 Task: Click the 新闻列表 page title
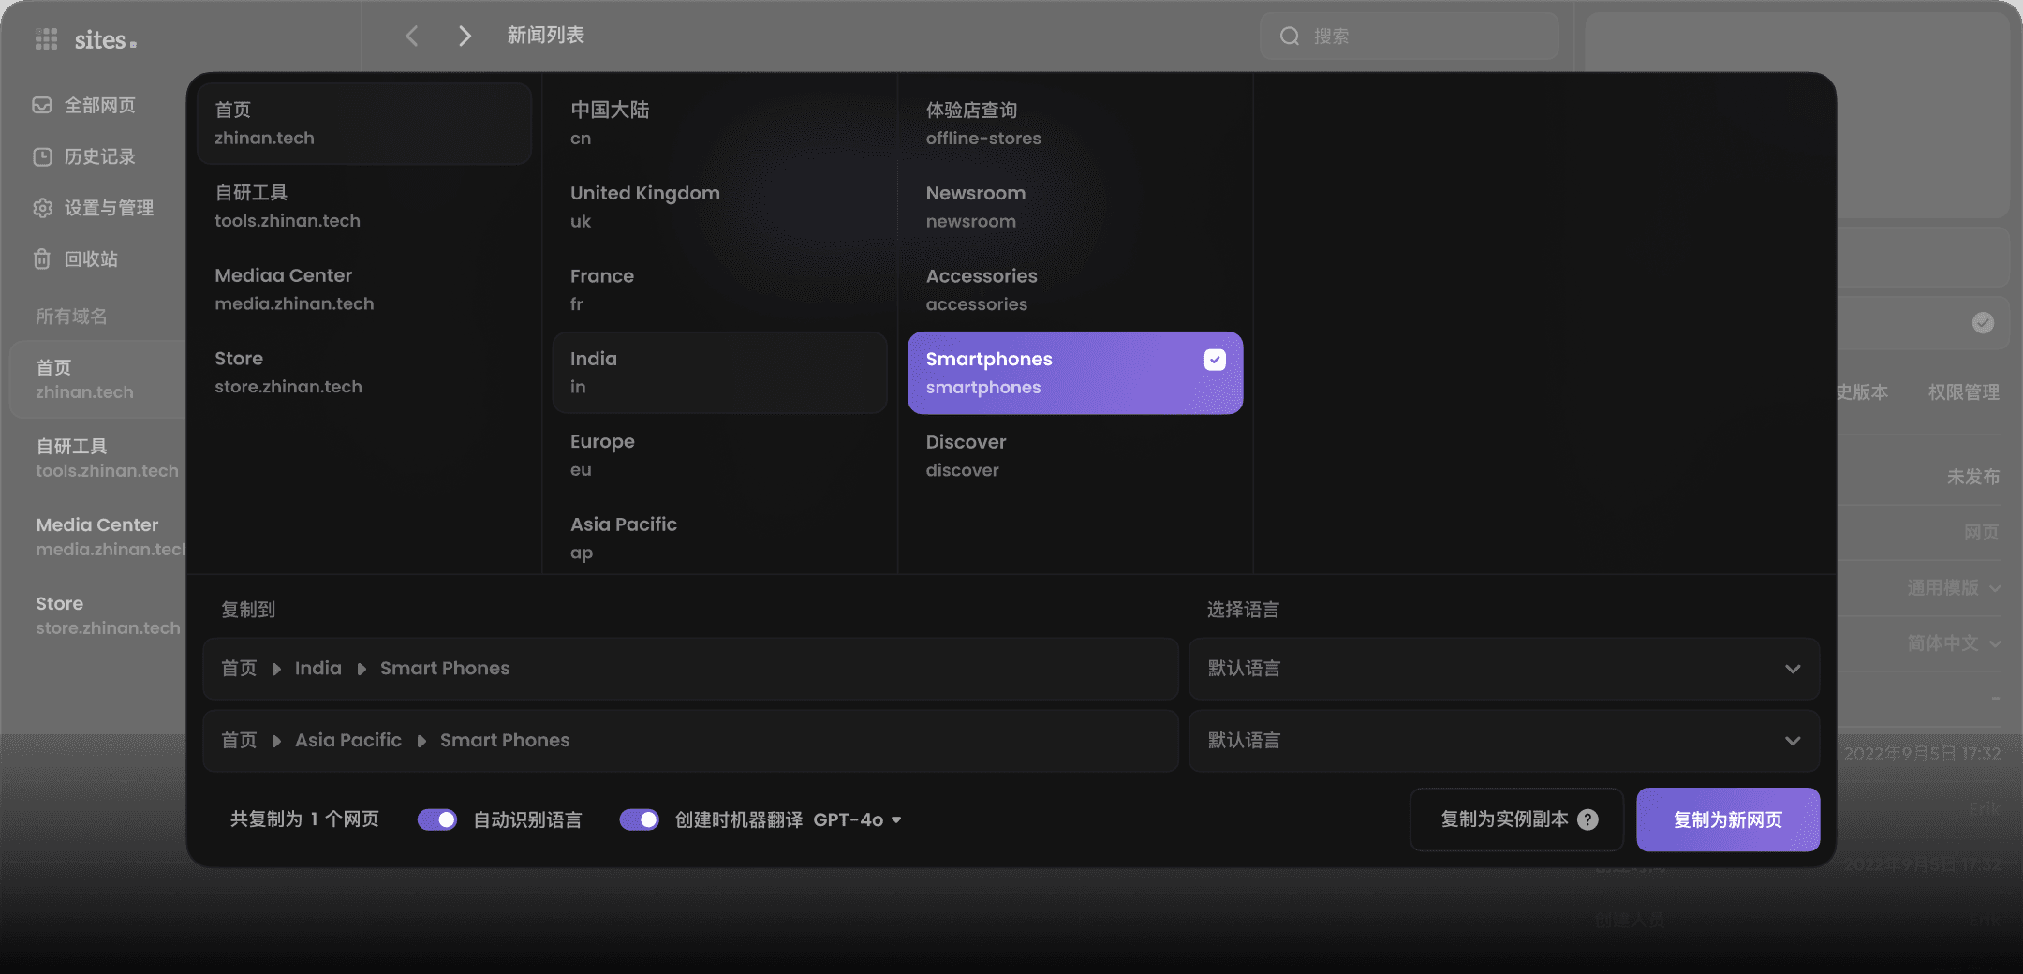545,36
